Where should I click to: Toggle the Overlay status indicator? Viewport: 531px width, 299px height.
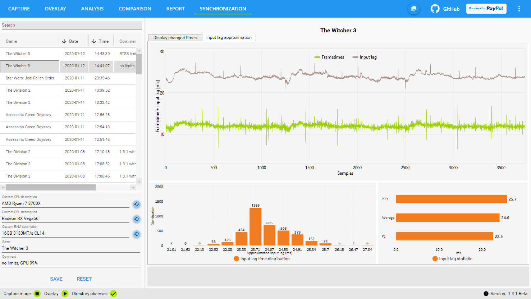(65, 294)
